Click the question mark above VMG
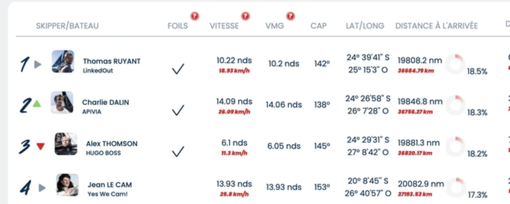The height and width of the screenshot is (204, 510). coord(290,16)
